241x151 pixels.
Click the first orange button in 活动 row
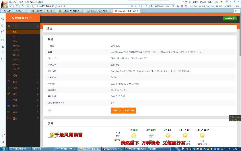click(117, 110)
